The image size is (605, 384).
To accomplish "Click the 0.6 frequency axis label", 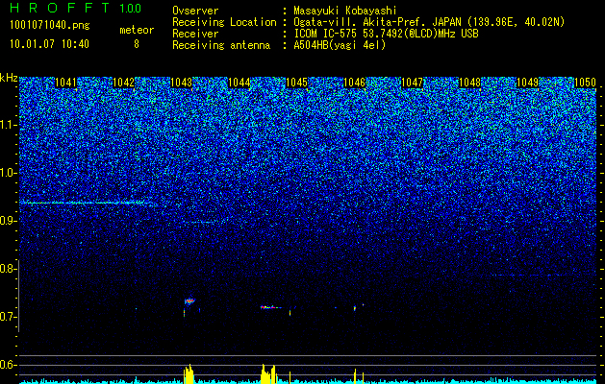I will pos(7,365).
